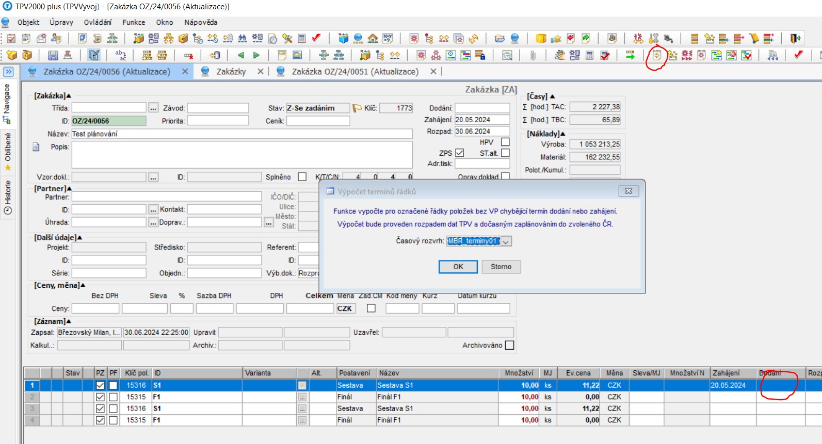The width and height of the screenshot is (822, 444).
Task: Open the Oblíbené side tab
Action: [7, 152]
